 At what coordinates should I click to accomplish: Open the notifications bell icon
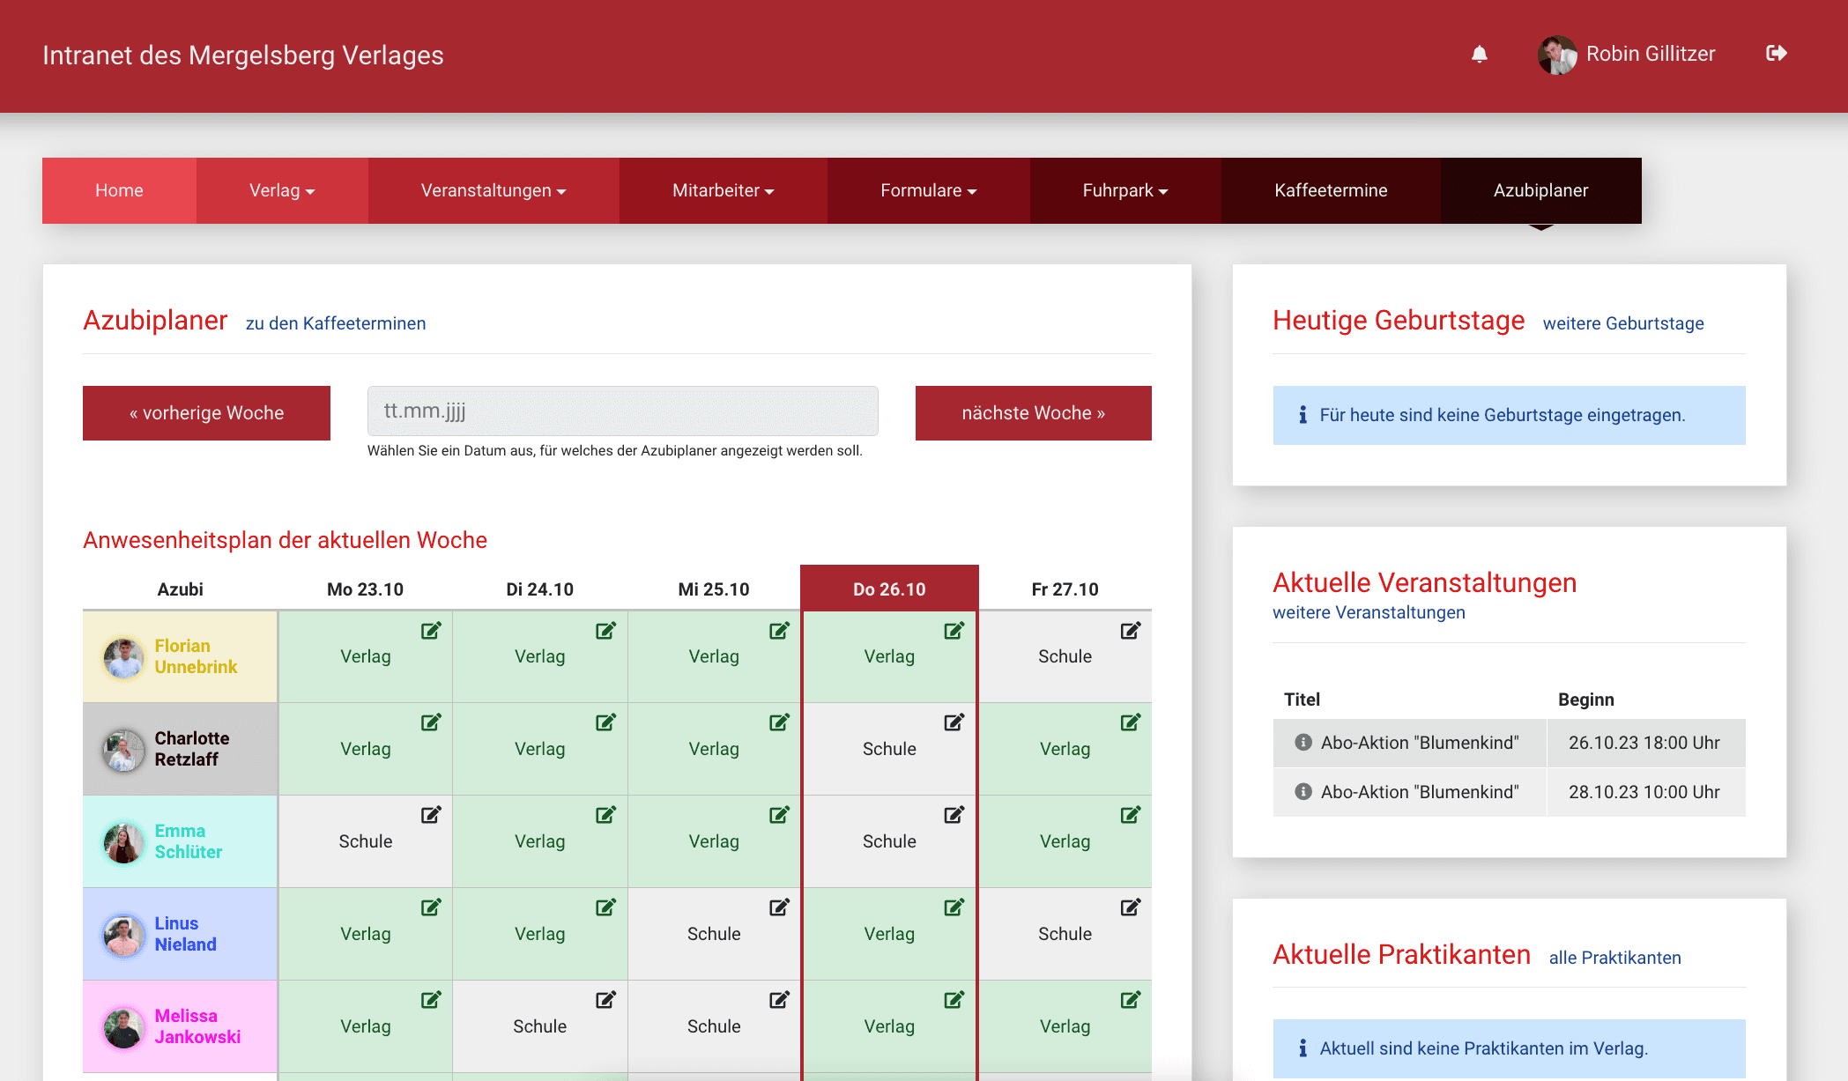click(x=1480, y=55)
